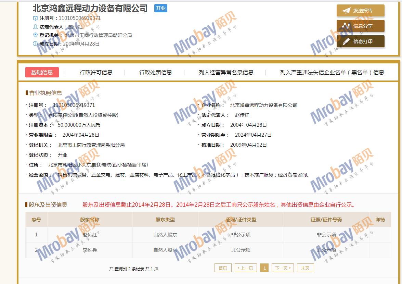The height and width of the screenshot is (284, 402).
Task: Click the info icon beside 成立日期
Action: 35,44
